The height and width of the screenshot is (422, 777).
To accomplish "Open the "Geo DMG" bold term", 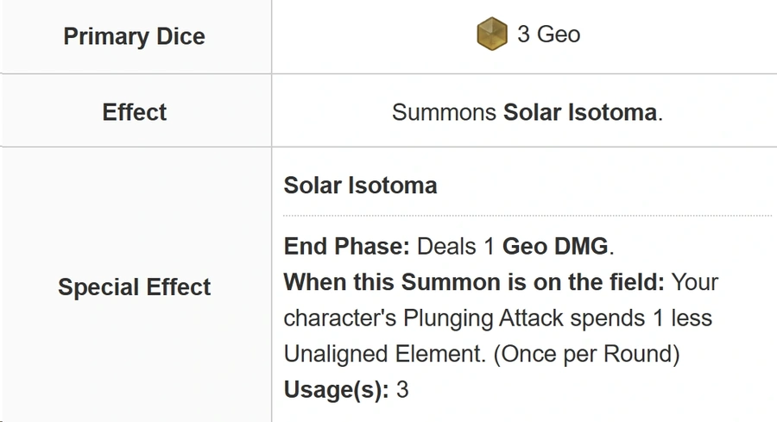I will [555, 246].
